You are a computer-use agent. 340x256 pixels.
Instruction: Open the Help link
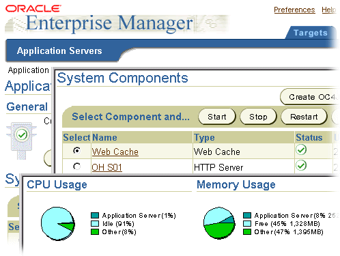click(x=329, y=10)
